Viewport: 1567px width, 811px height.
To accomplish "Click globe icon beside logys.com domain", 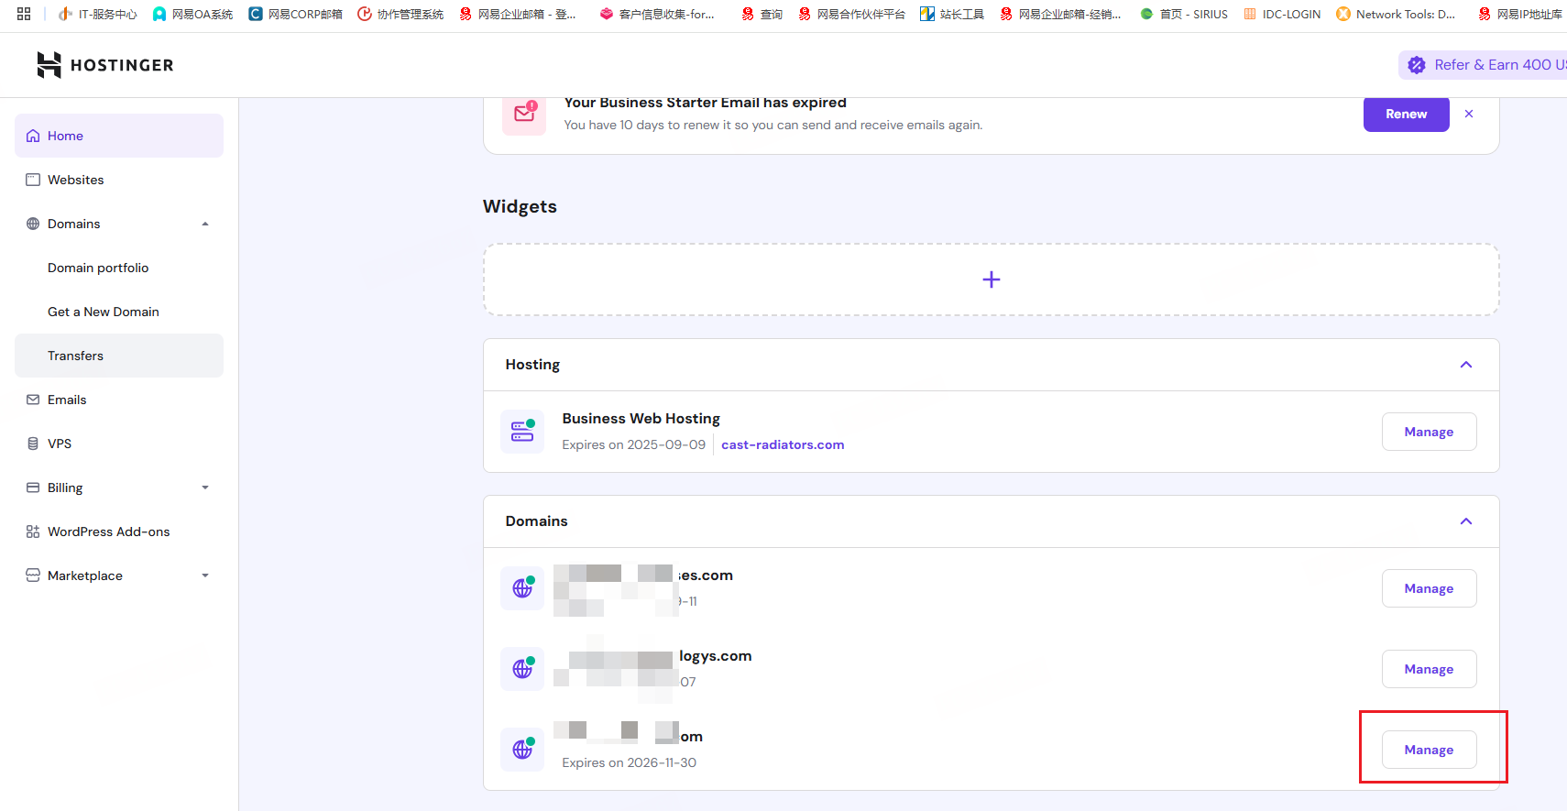I will pos(522,669).
